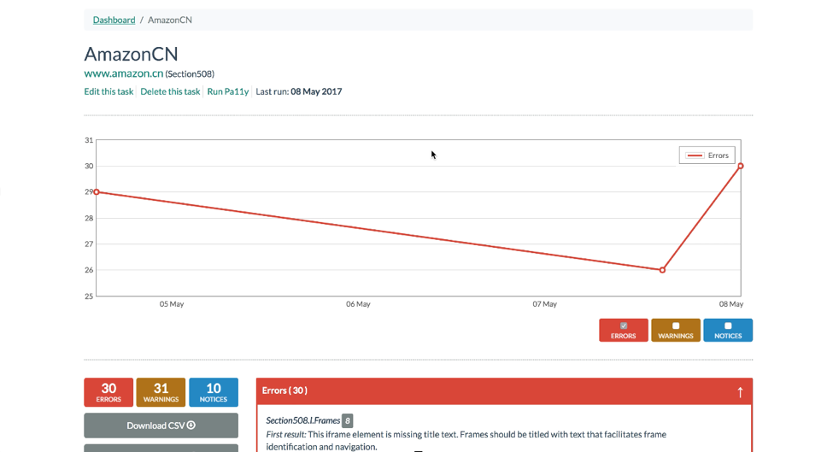Enable the Notices graph checkbox
The image size is (833, 452).
click(x=728, y=326)
